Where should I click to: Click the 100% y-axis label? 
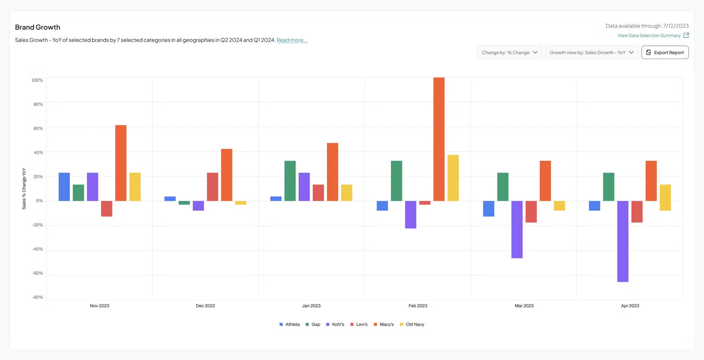(x=37, y=80)
